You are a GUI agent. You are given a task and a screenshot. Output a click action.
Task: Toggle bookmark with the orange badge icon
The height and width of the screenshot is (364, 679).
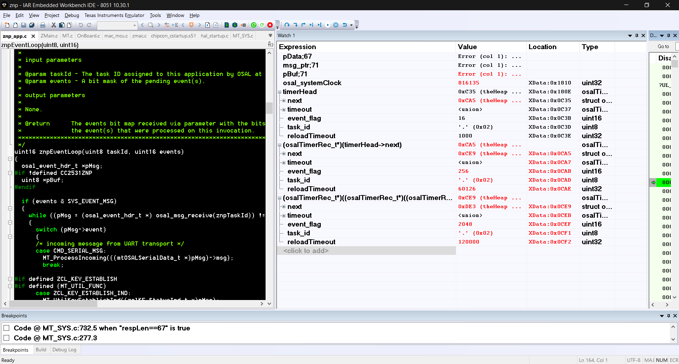[x=191, y=25]
